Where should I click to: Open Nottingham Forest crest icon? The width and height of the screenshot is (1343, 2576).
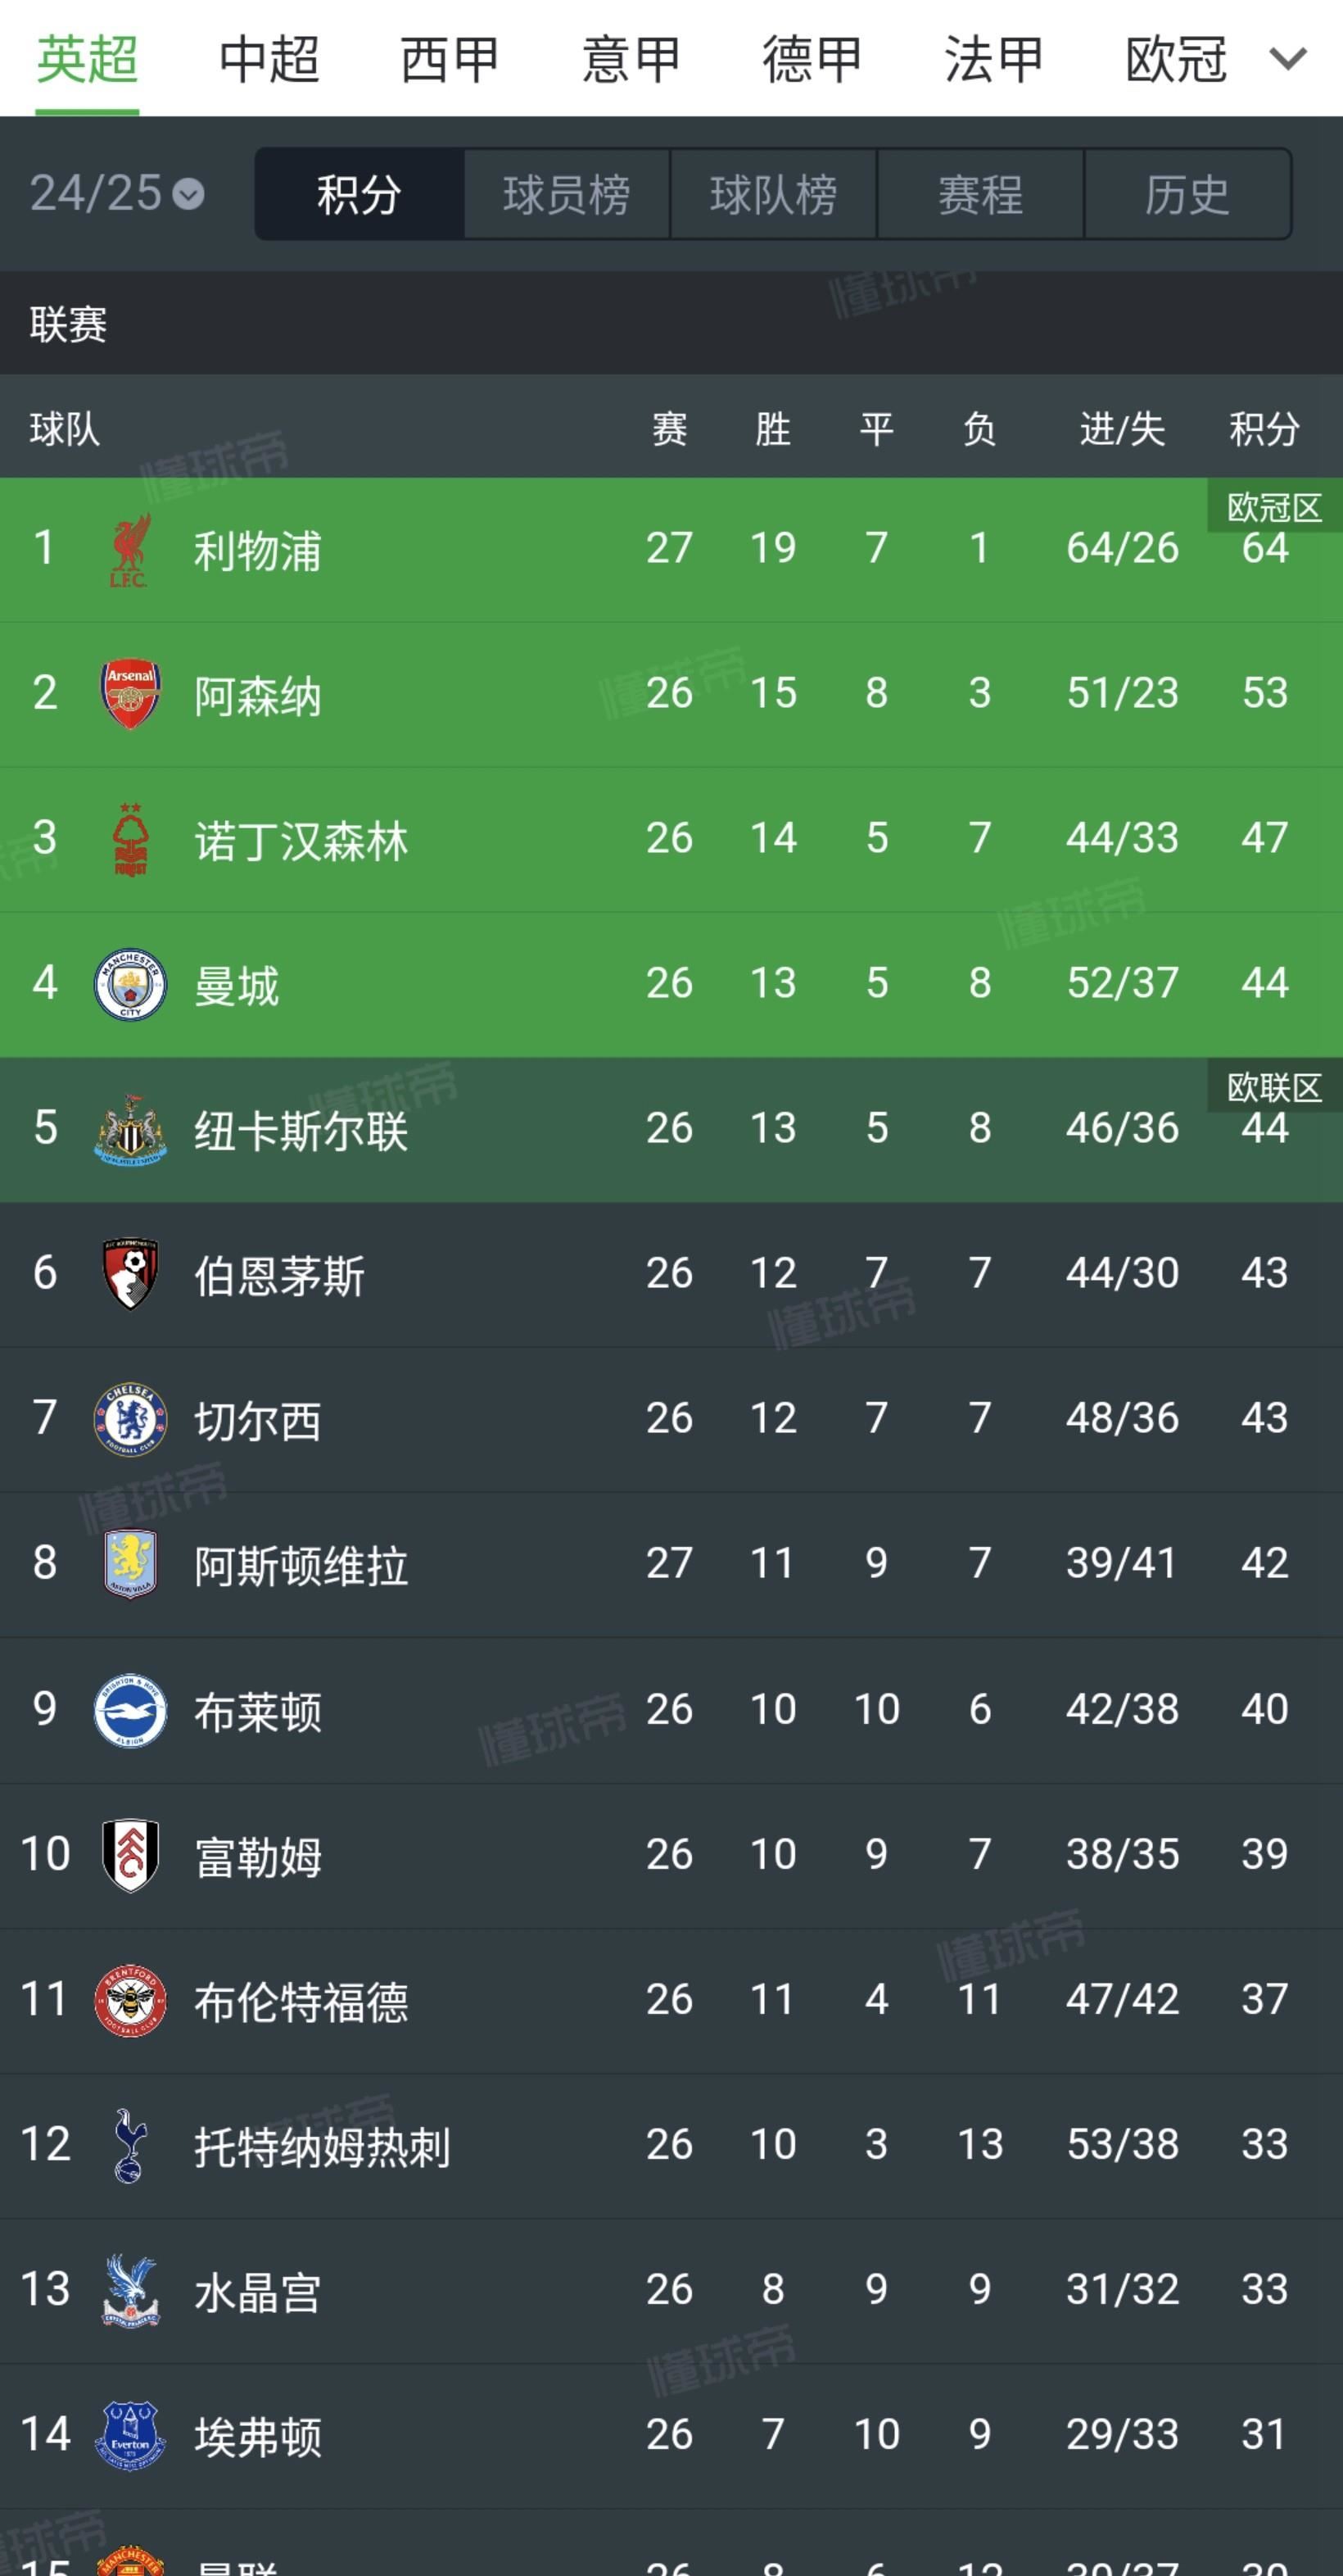pyautogui.click(x=130, y=839)
